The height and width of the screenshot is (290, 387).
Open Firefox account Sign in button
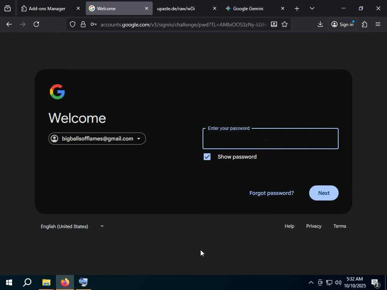342,24
